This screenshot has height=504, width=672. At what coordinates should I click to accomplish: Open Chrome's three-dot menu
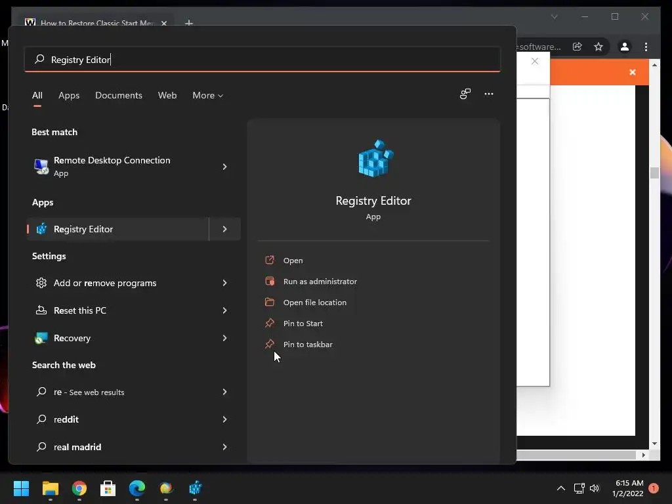(646, 47)
